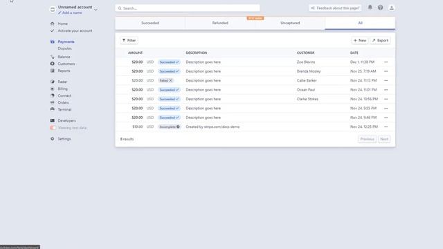Switch to the Uncaptured tab
This screenshot has height=249, width=443.
[290, 23]
